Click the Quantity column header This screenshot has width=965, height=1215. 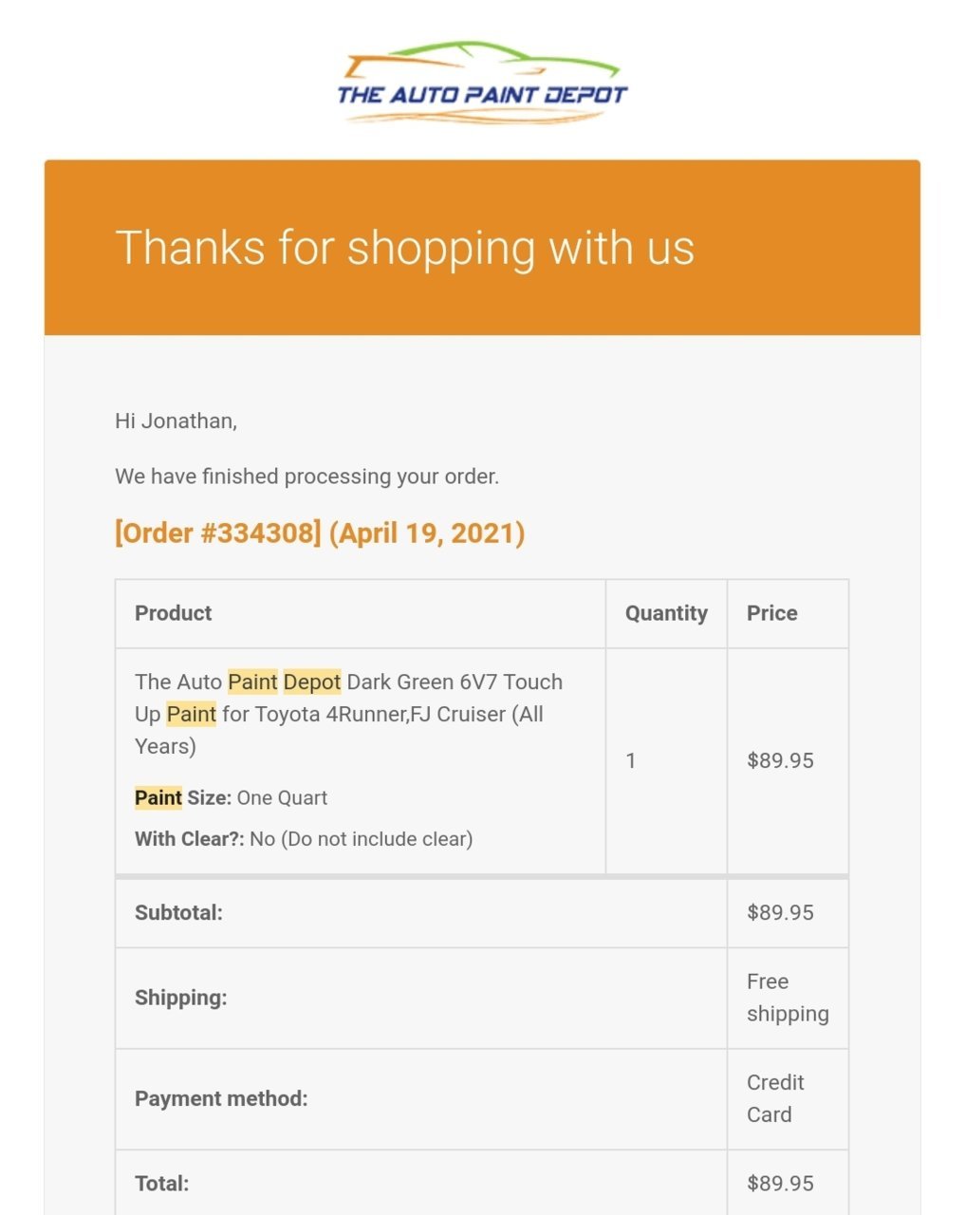(666, 613)
